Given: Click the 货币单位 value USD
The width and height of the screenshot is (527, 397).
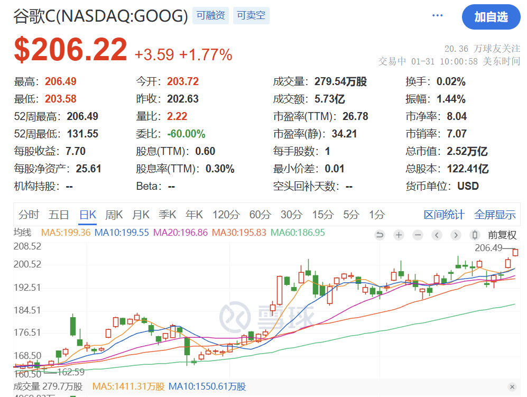Looking at the screenshot, I should (468, 186).
